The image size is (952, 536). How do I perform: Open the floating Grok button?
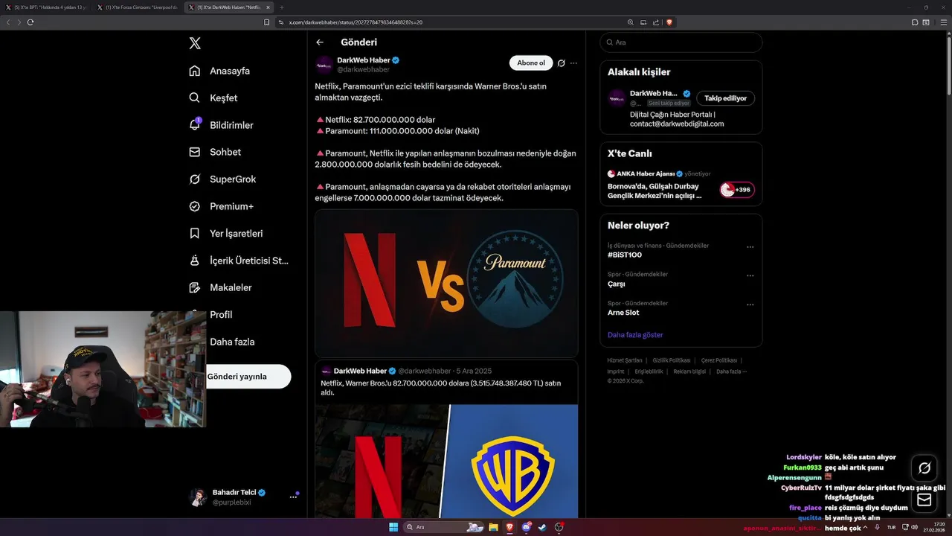924,468
